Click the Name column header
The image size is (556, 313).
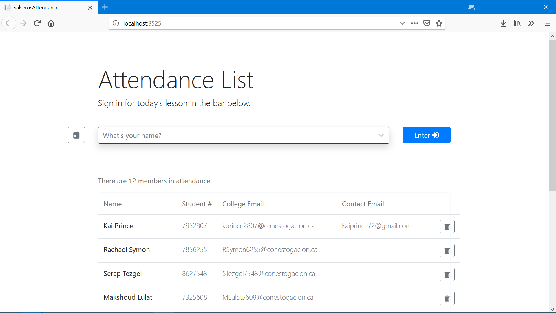coord(113,204)
